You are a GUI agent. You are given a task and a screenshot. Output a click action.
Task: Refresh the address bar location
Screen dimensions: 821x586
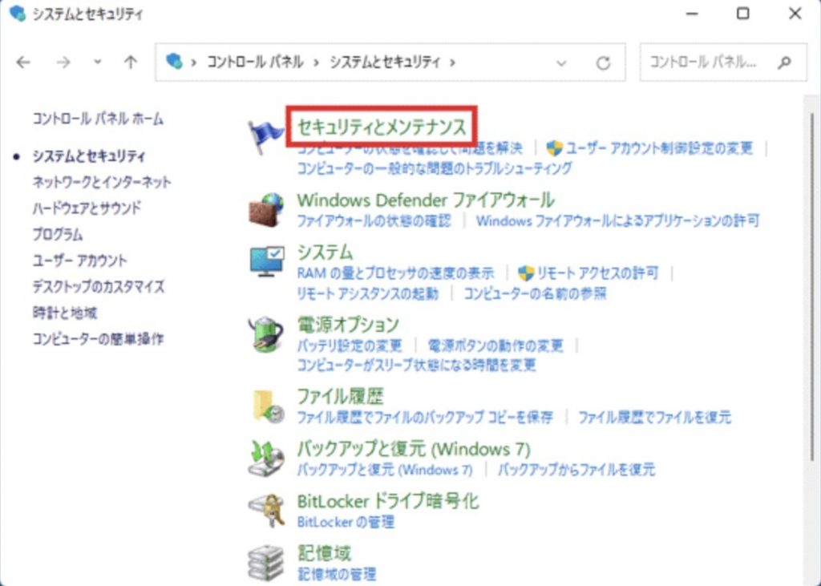point(603,63)
